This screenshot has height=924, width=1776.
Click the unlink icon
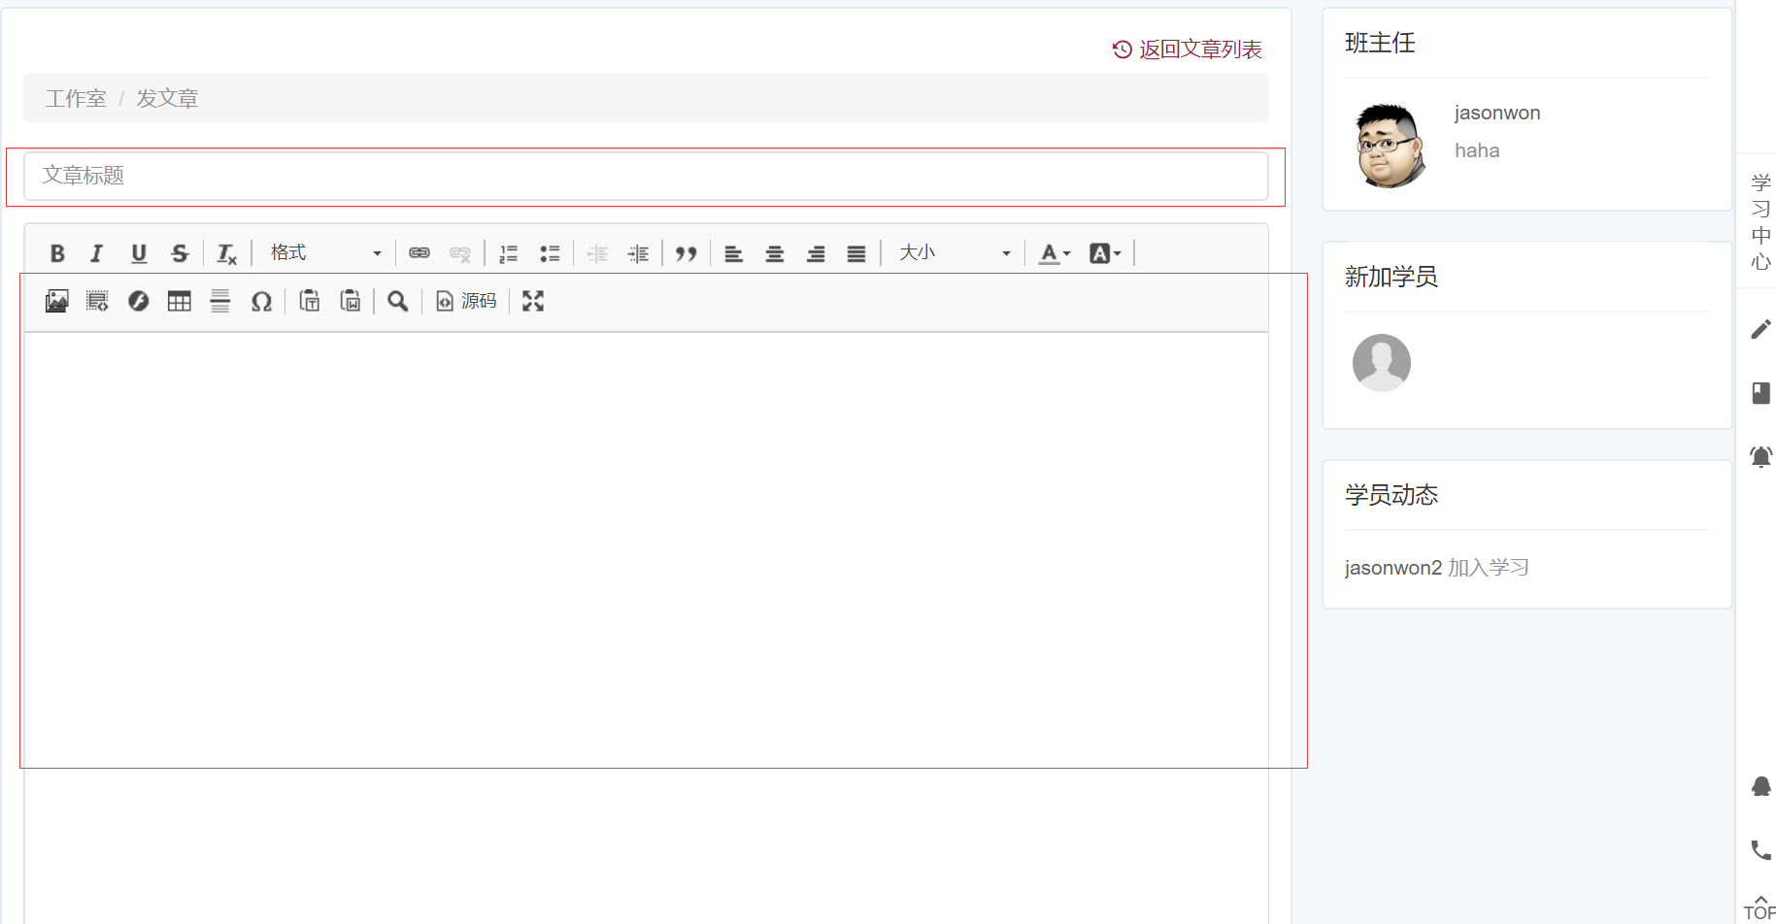pos(460,253)
